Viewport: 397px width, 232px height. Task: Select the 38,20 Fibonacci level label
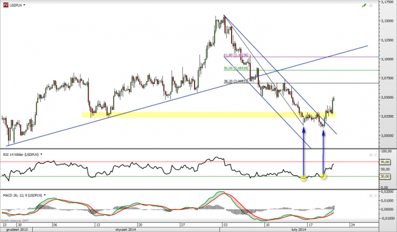coord(236,81)
